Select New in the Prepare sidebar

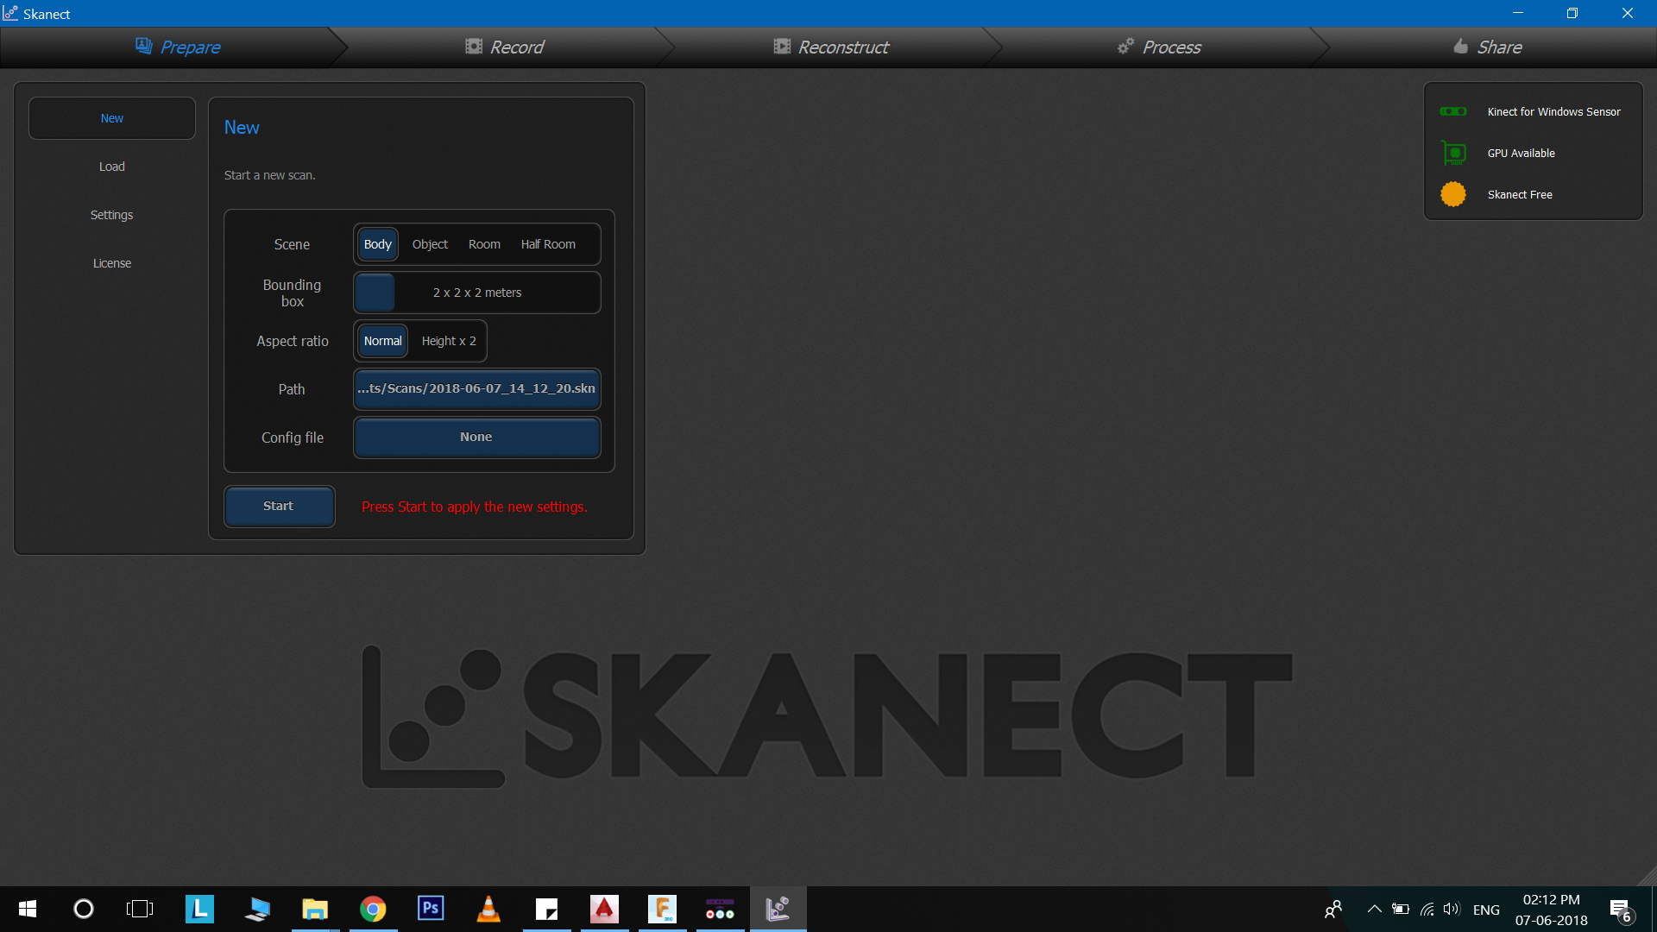click(x=112, y=118)
